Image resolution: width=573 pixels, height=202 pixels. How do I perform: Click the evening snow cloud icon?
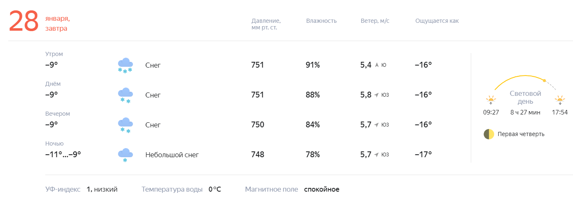coord(125,125)
